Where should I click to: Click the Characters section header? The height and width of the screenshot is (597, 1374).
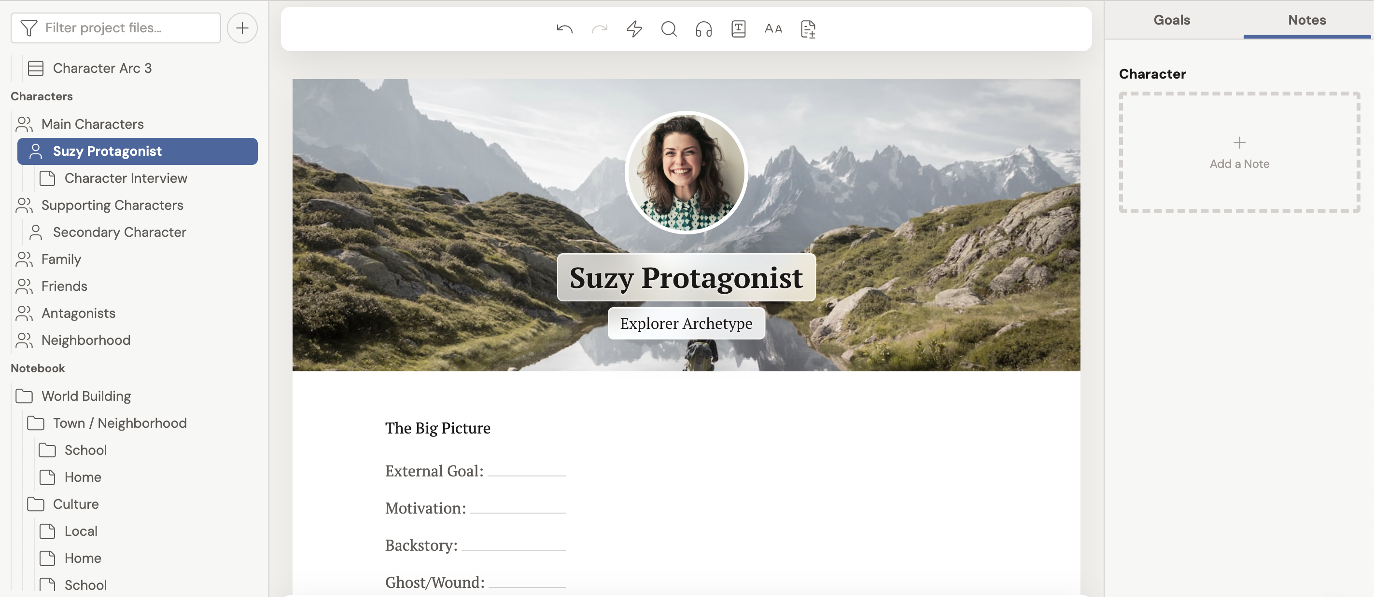click(x=42, y=96)
